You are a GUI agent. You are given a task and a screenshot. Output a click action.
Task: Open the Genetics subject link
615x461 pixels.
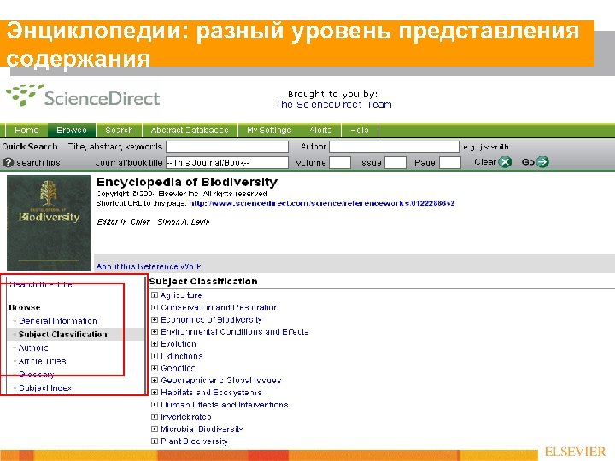(x=178, y=368)
